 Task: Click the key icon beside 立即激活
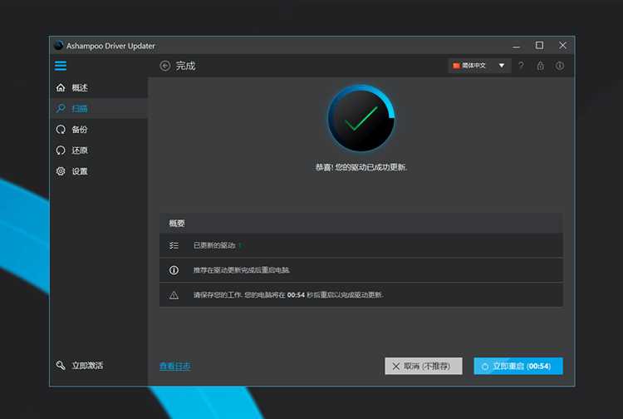[61, 365]
